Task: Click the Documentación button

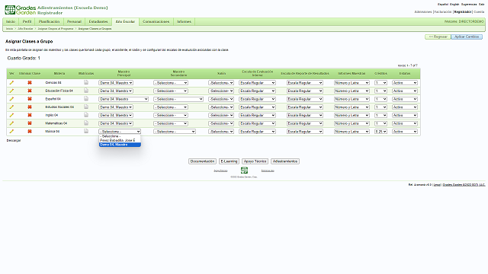Action: (x=202, y=161)
